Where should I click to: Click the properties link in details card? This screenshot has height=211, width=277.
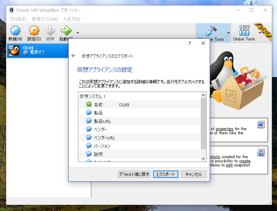pos(224,129)
